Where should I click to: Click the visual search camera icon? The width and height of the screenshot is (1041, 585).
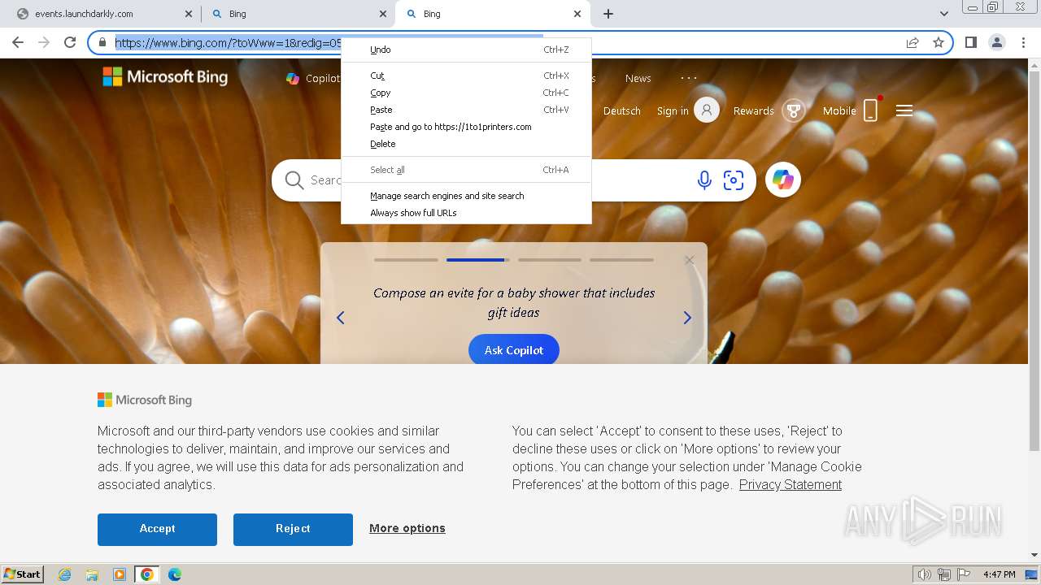(x=734, y=180)
